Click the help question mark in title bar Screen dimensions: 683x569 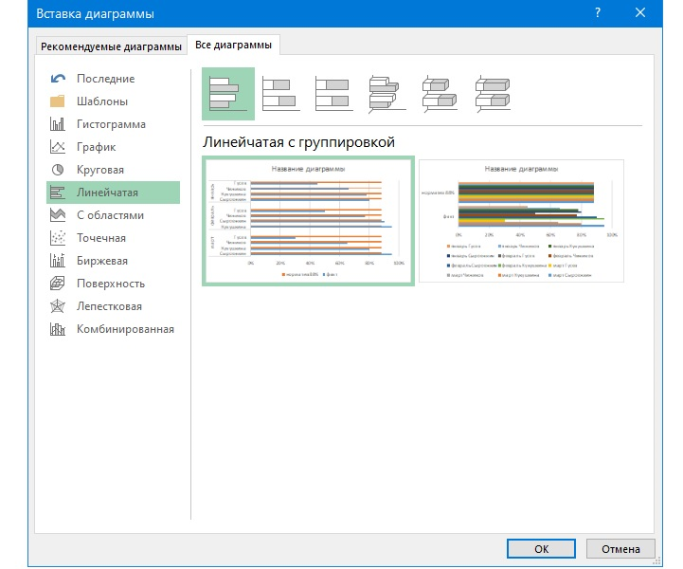click(598, 13)
